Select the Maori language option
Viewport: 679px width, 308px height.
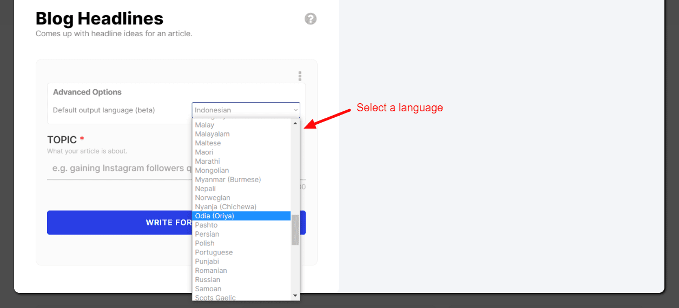204,152
